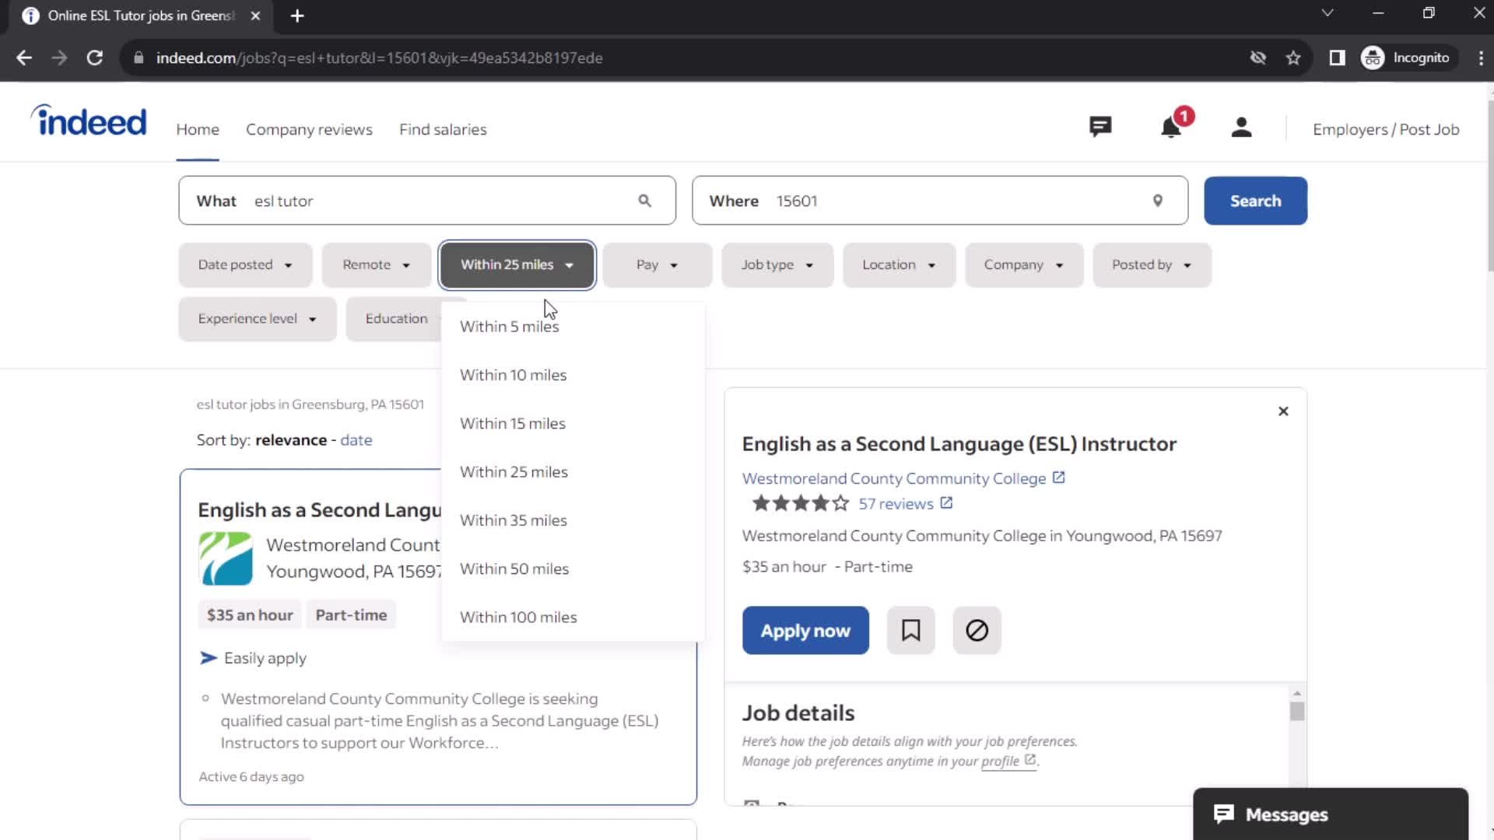Screen dimensions: 1494x840
Task: Click Company reviews navigation item
Action: [x=309, y=129]
